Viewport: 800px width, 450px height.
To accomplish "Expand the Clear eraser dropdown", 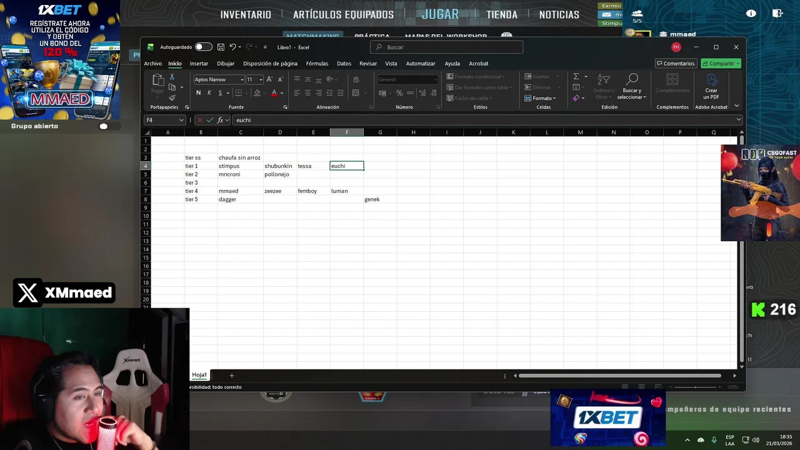I will pos(583,98).
